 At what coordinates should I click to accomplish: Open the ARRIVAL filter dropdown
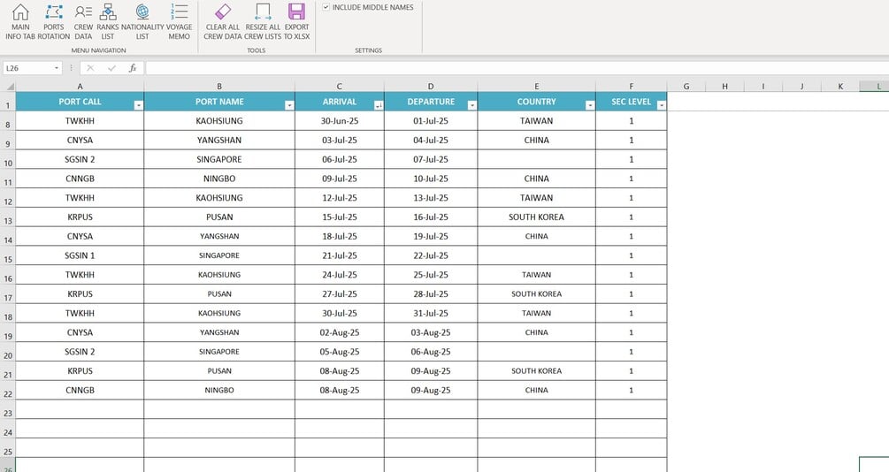pos(379,105)
